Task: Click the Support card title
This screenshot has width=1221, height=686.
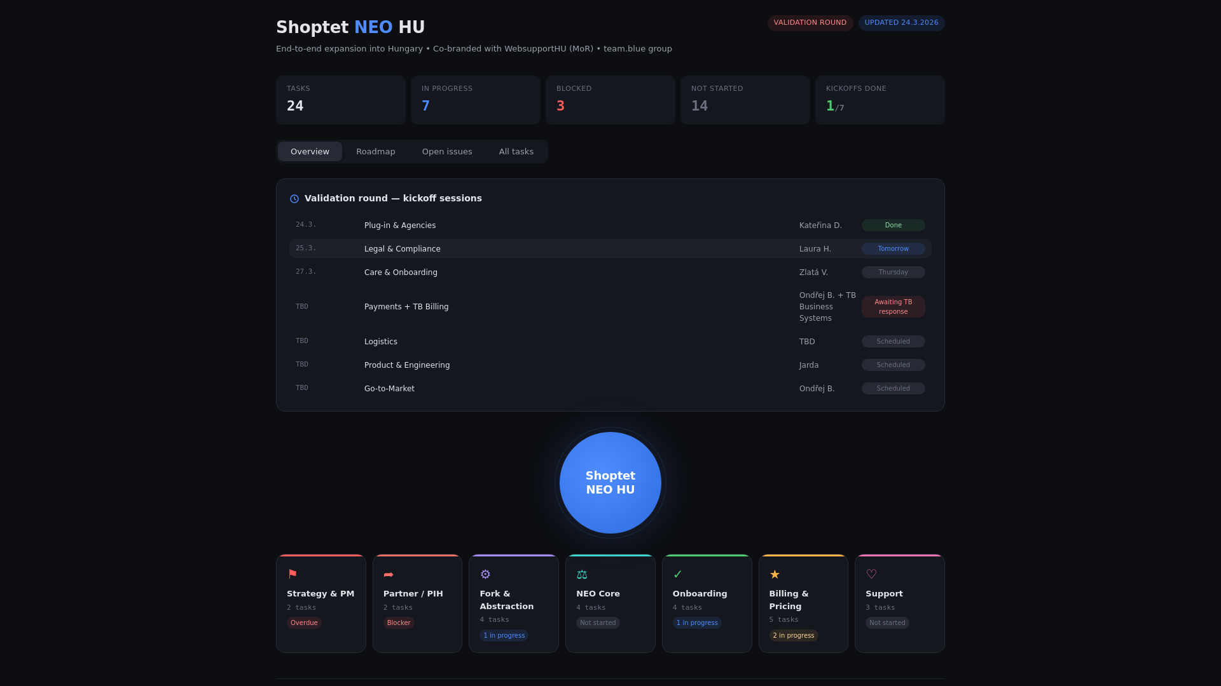Action: pyautogui.click(x=884, y=594)
